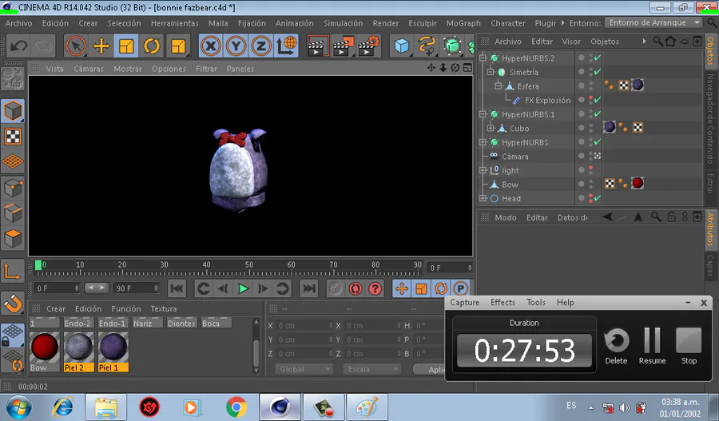Toggle Z axis lock
719x421 pixels.
[261, 46]
